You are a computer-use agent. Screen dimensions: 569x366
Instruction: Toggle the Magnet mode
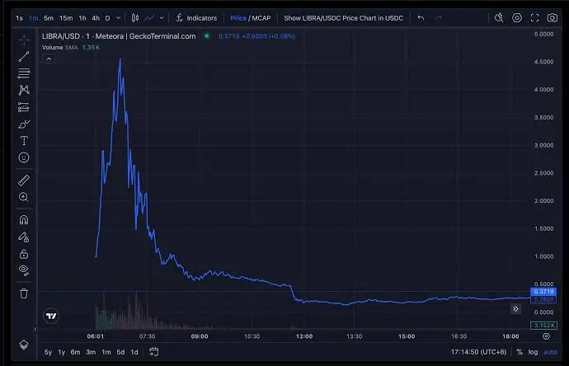pyautogui.click(x=24, y=220)
